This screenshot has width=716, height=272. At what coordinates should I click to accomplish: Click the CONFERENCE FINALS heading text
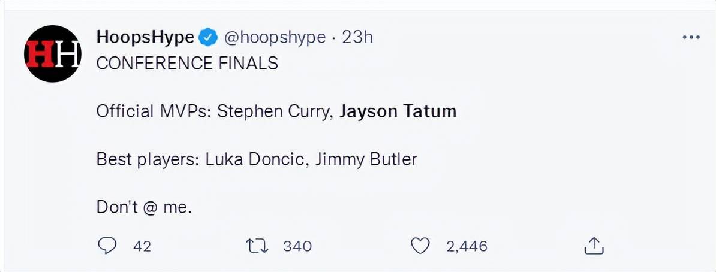pyautogui.click(x=187, y=64)
